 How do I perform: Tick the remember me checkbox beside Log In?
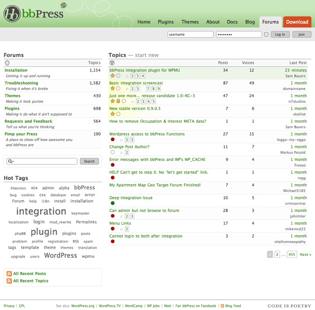(x=266, y=35)
